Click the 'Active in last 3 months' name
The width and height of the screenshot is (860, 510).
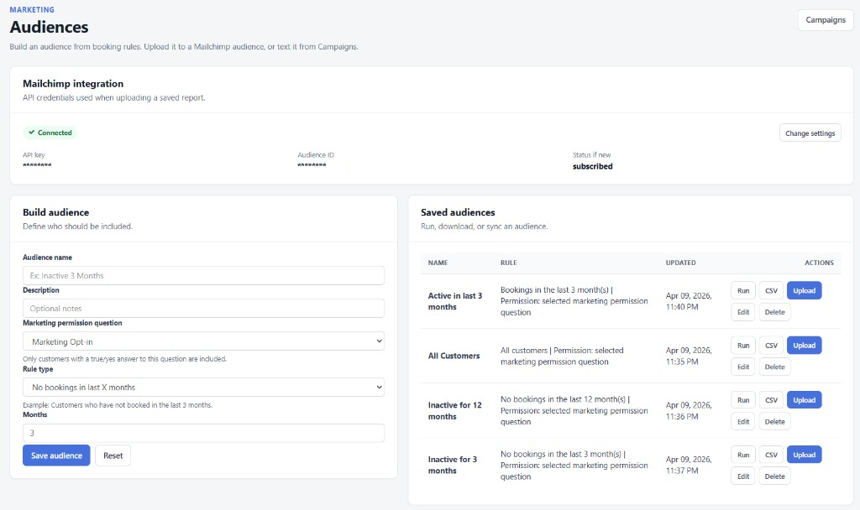click(455, 301)
